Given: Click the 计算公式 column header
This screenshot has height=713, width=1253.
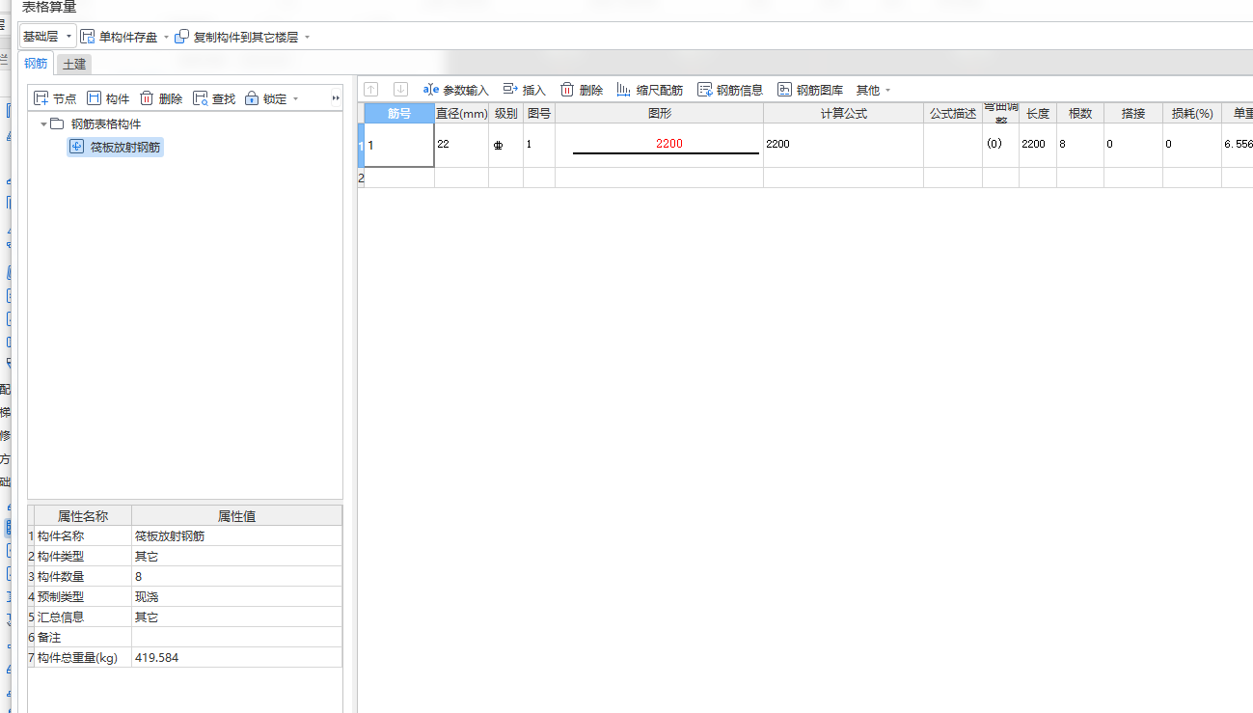Looking at the screenshot, I should [x=844, y=113].
